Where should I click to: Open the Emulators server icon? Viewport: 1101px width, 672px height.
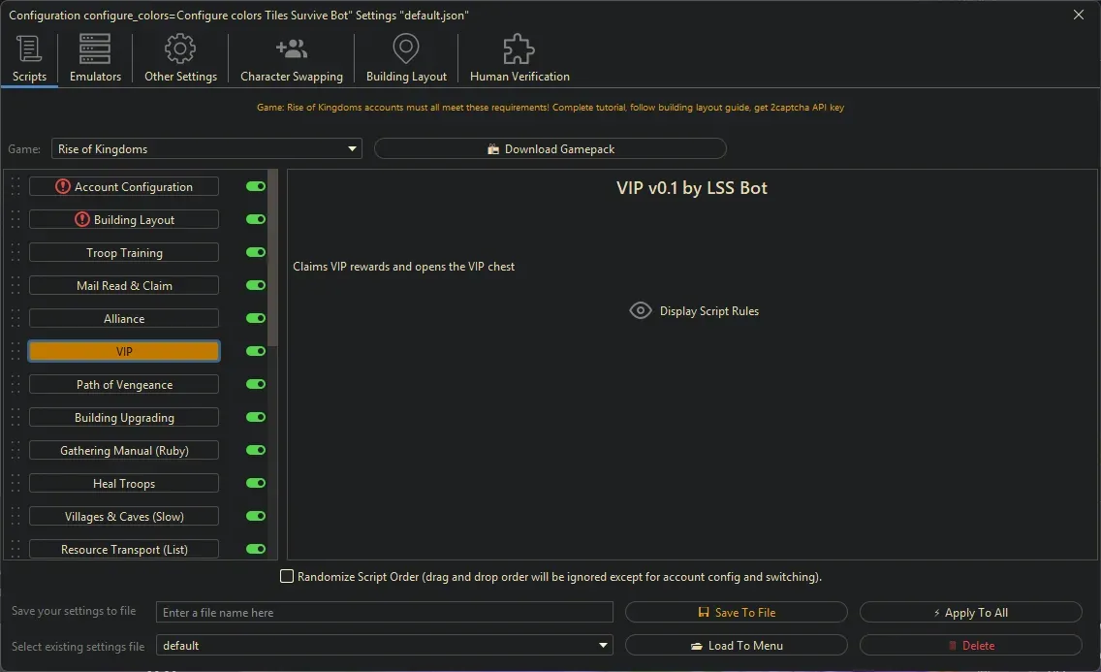[95, 48]
